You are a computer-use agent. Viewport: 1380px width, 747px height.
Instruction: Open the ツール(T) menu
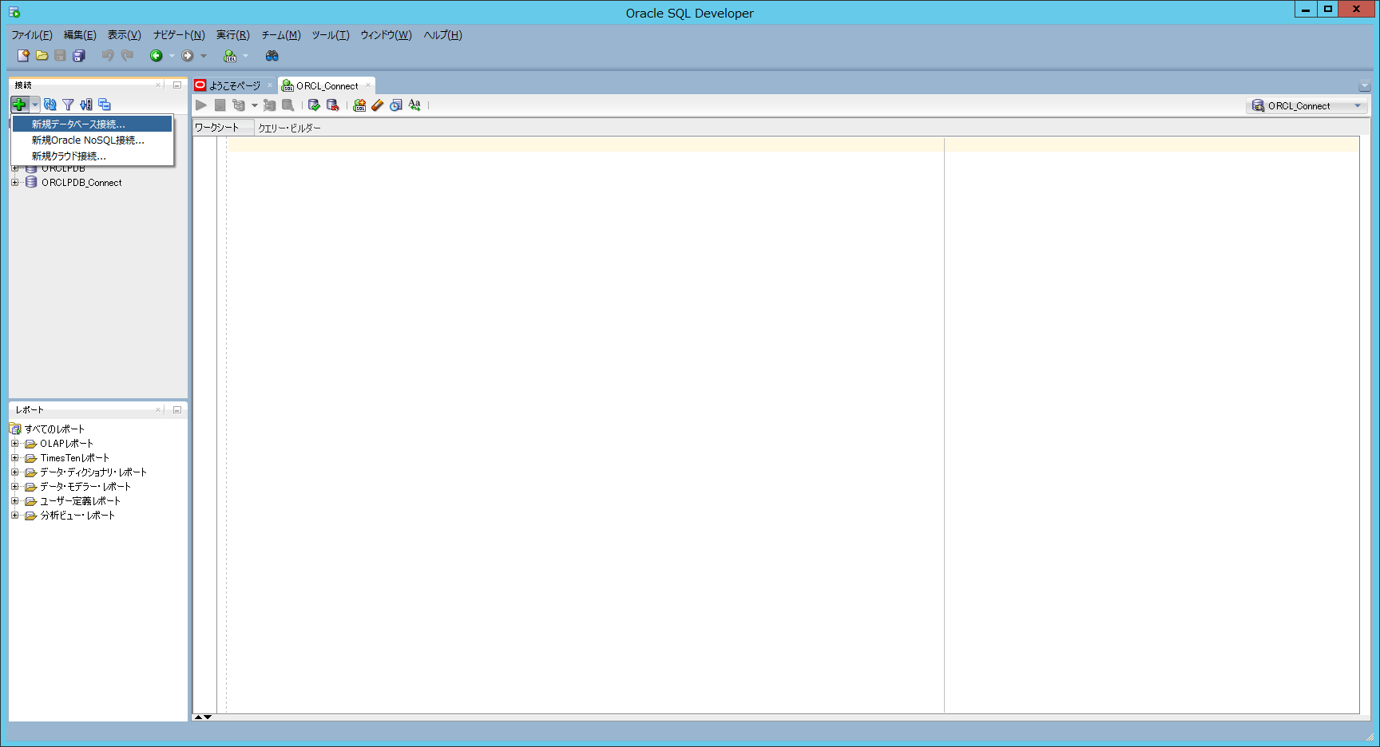click(331, 35)
